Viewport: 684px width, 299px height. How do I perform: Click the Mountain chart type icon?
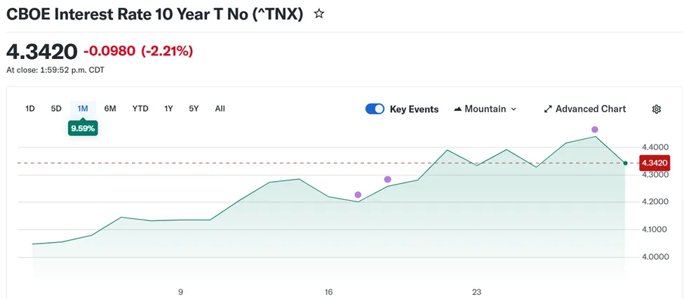458,109
